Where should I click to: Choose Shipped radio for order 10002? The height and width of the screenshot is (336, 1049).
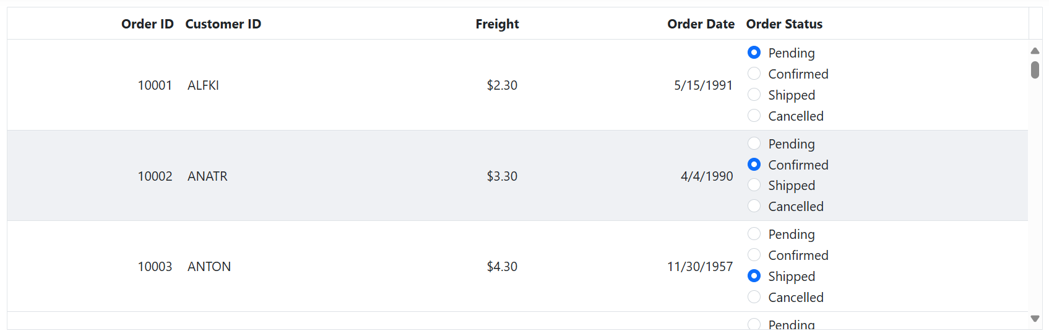pyautogui.click(x=754, y=185)
